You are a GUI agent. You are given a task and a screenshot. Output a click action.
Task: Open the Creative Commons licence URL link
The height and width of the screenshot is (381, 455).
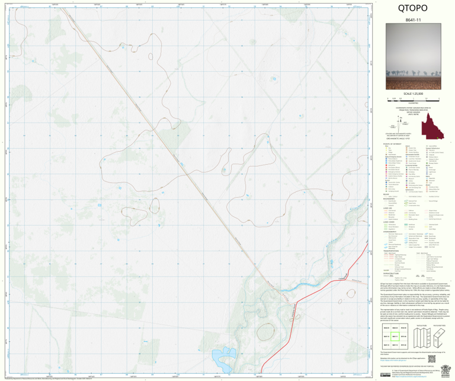[x=411, y=377]
